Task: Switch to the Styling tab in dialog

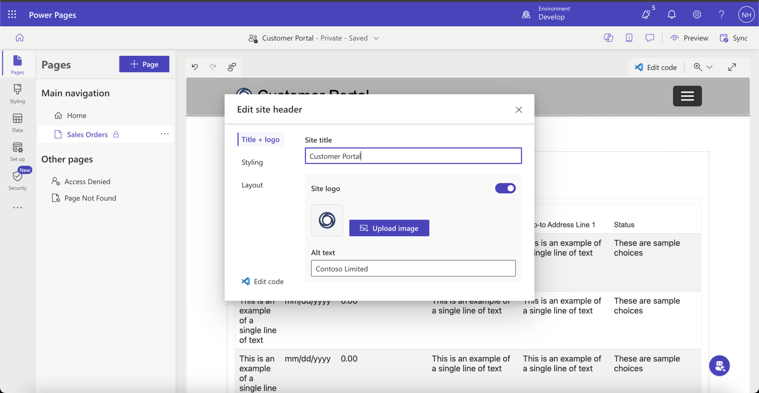Action: [252, 162]
